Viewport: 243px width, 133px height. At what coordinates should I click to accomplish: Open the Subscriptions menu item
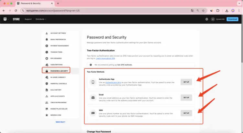tap(56, 65)
